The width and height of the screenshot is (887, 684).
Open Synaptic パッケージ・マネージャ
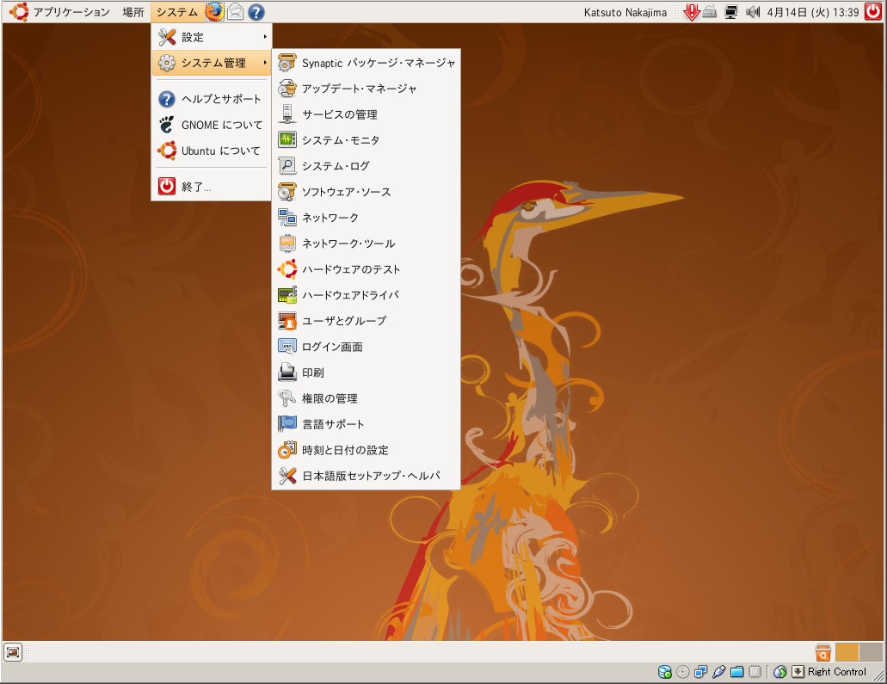pos(366,63)
